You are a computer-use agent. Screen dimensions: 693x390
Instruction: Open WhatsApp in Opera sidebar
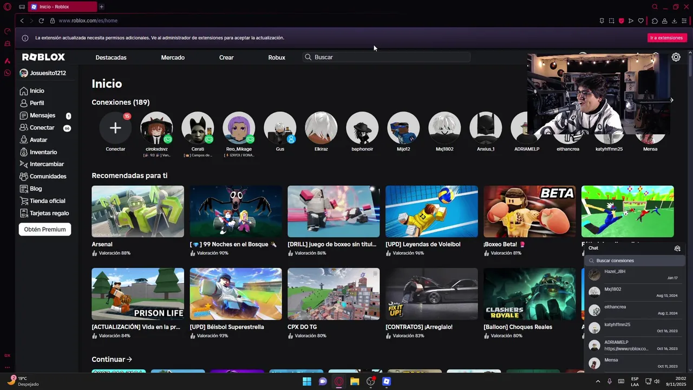point(7,73)
